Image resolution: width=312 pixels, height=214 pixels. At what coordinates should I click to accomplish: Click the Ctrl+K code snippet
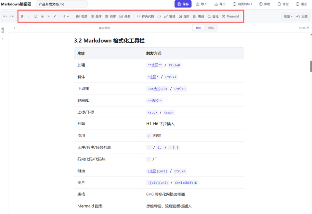click(x=180, y=171)
